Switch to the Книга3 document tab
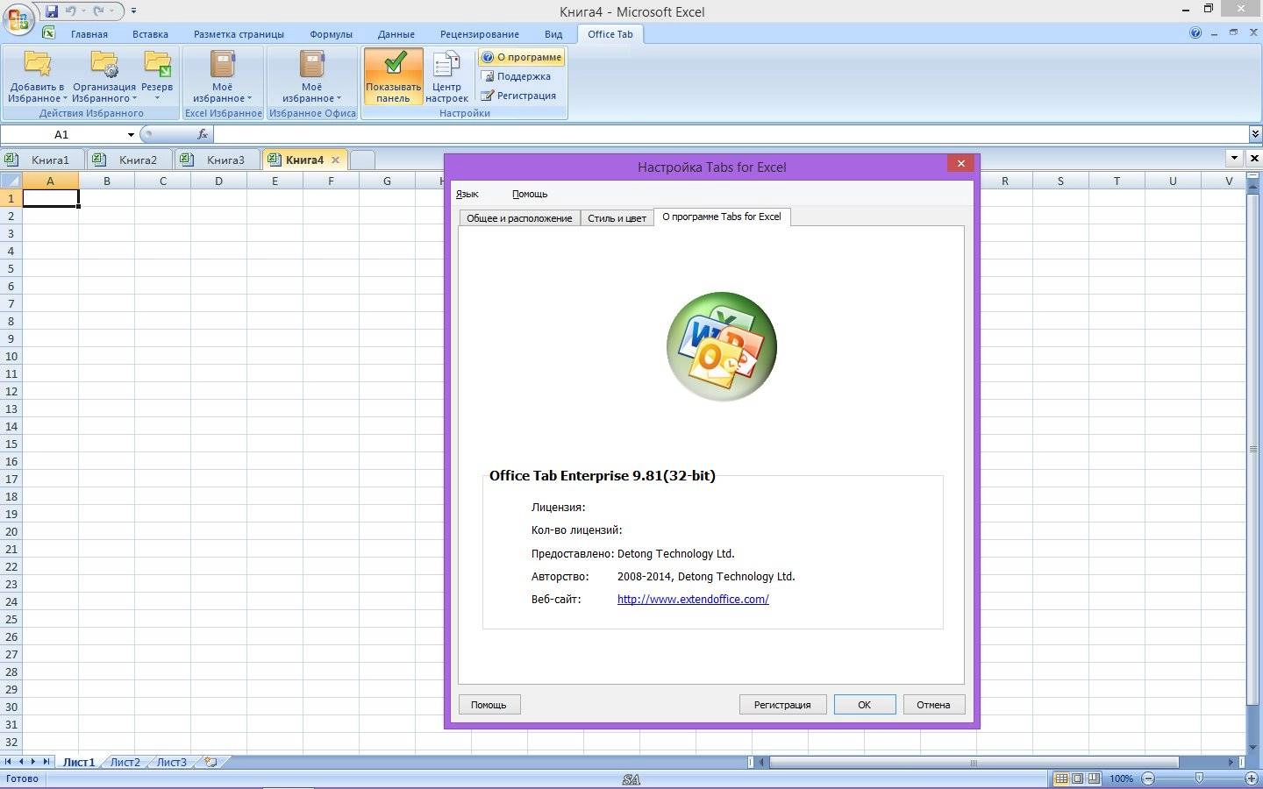 point(218,160)
